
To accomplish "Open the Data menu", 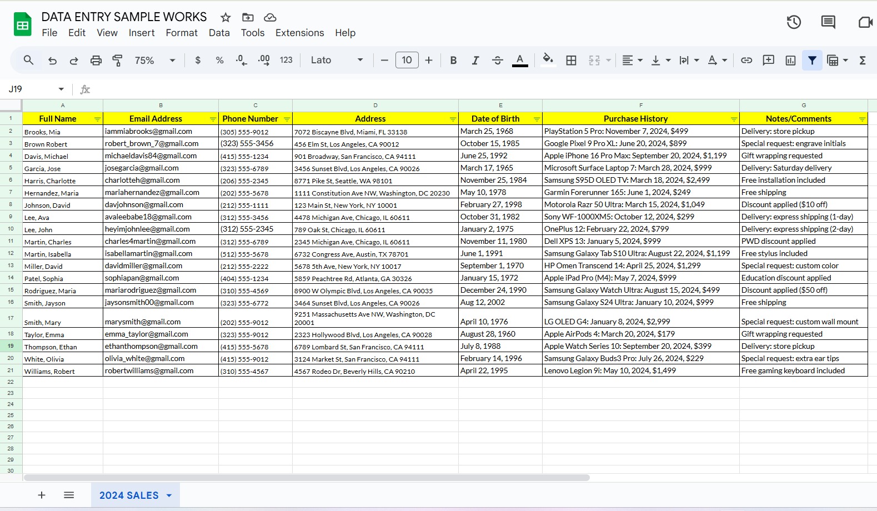I will [219, 33].
